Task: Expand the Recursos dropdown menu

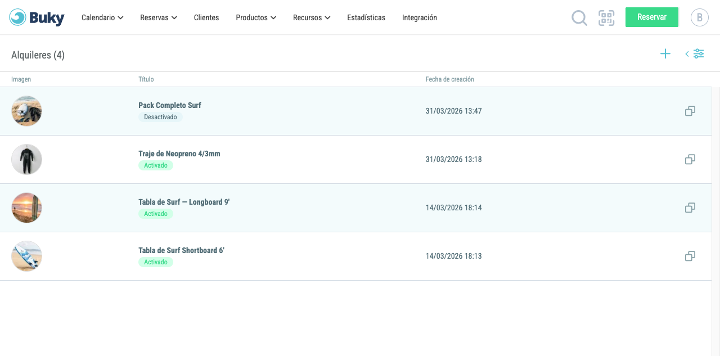Action: click(x=312, y=18)
